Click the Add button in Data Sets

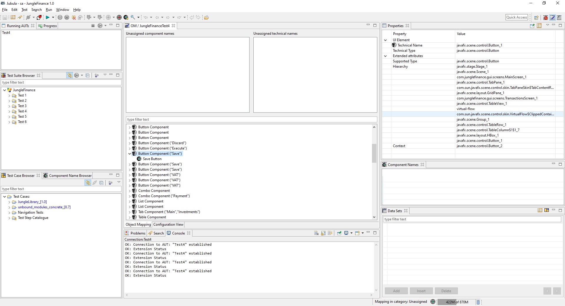396,291
